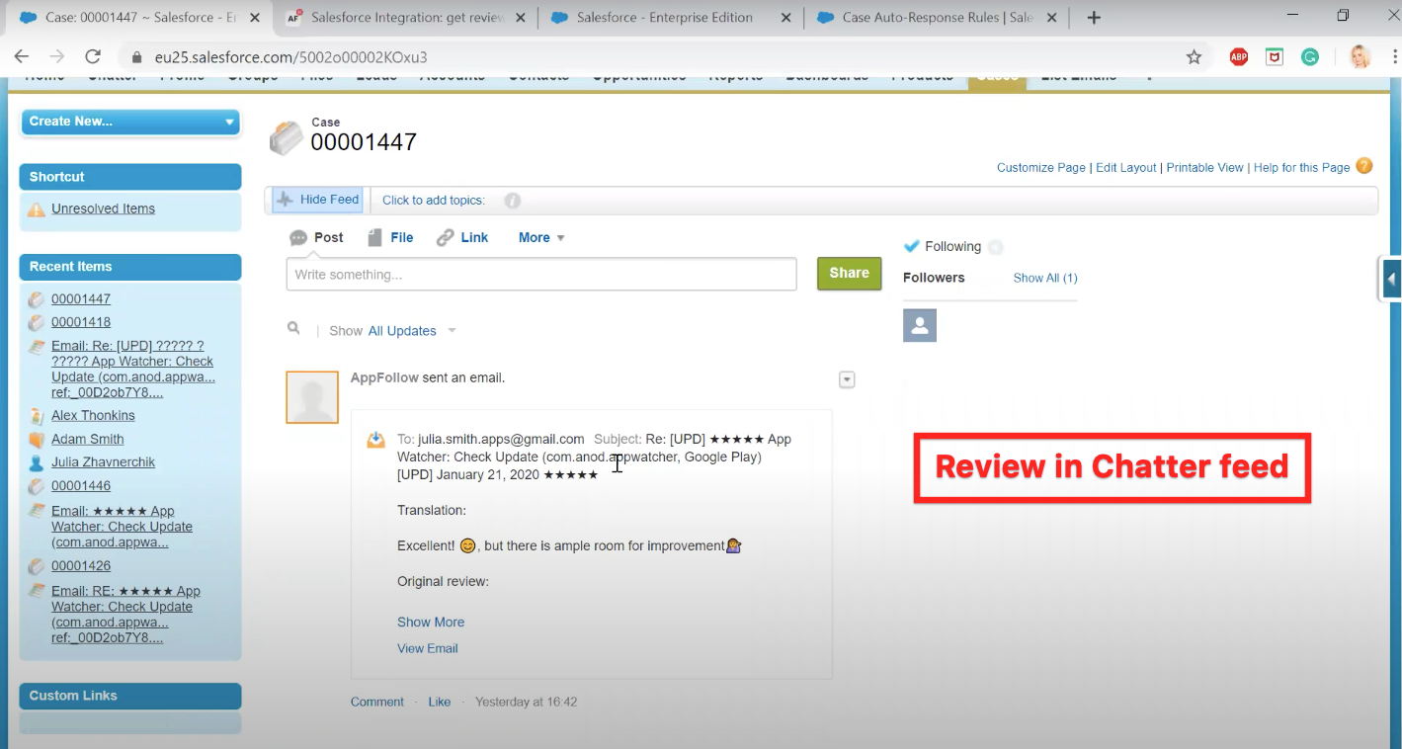
Task: Toggle Hide Feed button
Action: click(317, 200)
